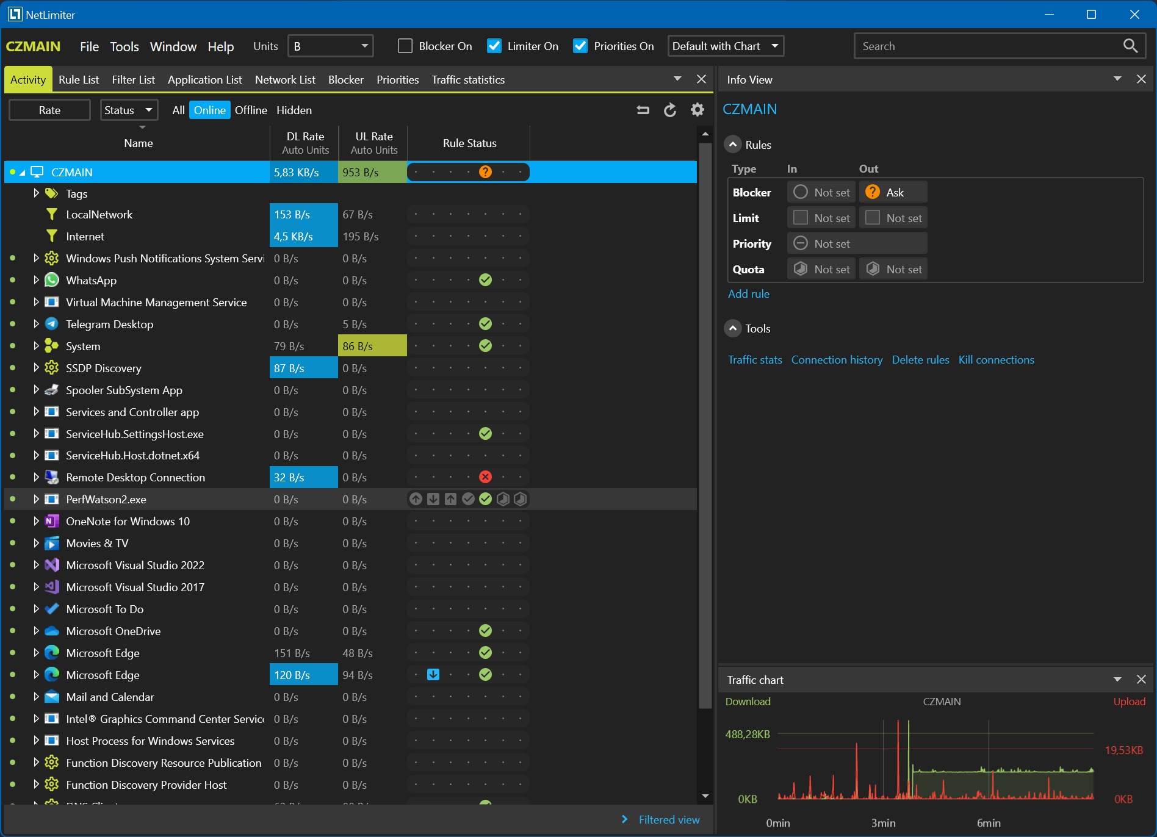Click the Tags icon
The width and height of the screenshot is (1157, 837).
[x=52, y=193]
